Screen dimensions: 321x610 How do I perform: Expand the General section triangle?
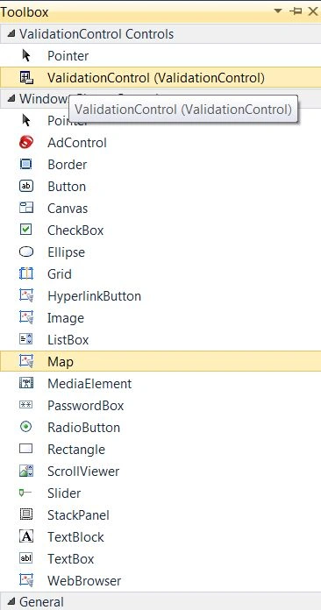(x=11, y=602)
